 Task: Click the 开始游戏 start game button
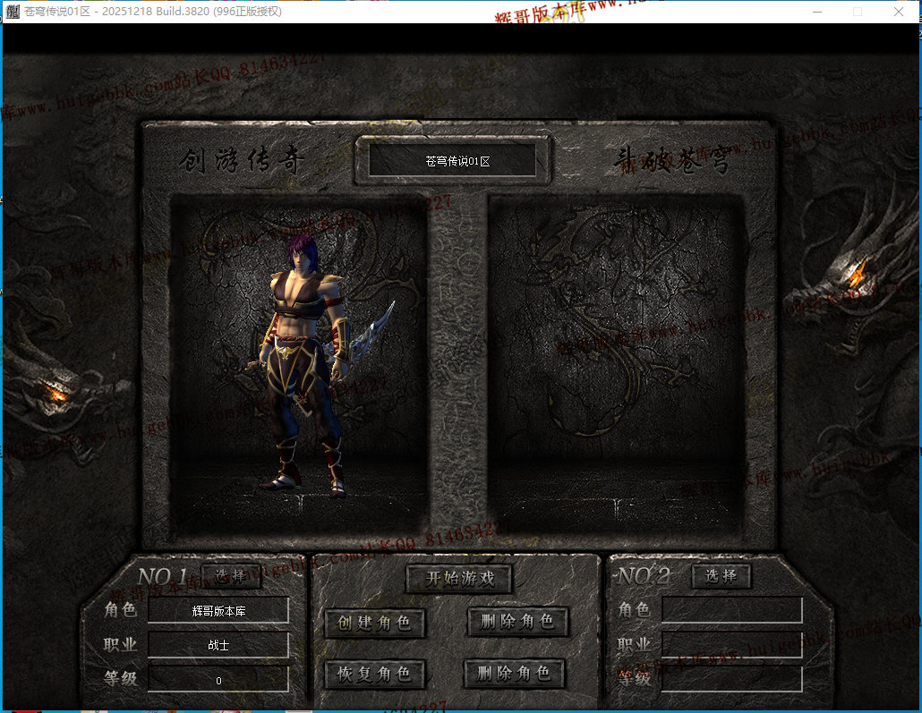tap(459, 579)
